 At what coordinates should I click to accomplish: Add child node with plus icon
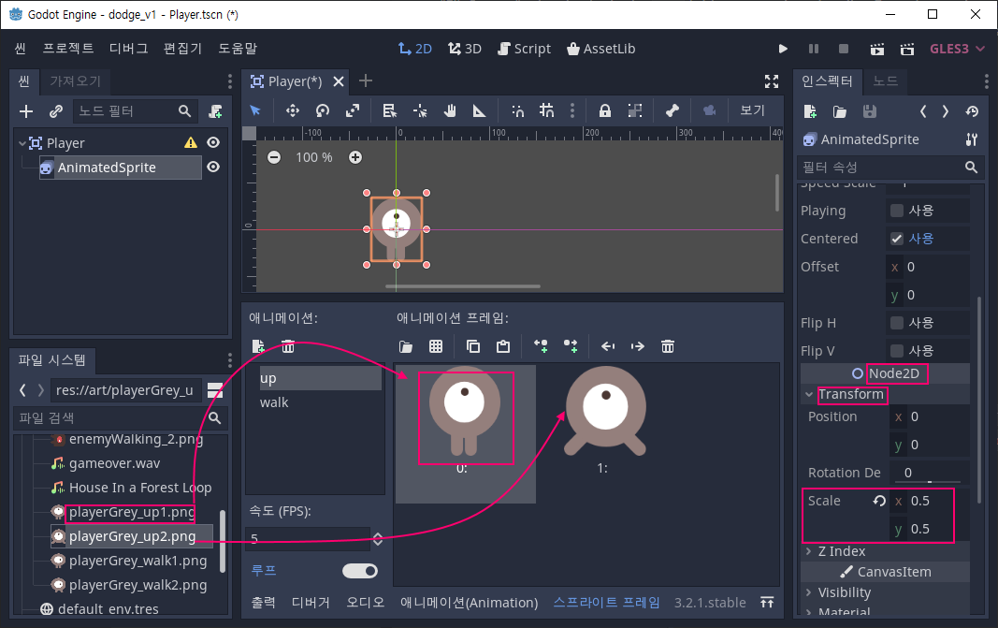point(26,111)
